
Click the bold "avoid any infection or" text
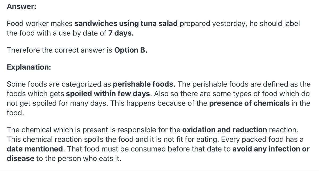click(271, 149)
